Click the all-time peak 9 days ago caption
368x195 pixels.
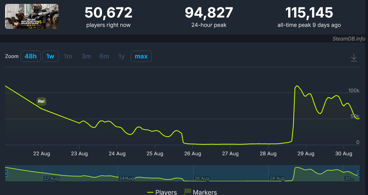(x=309, y=25)
